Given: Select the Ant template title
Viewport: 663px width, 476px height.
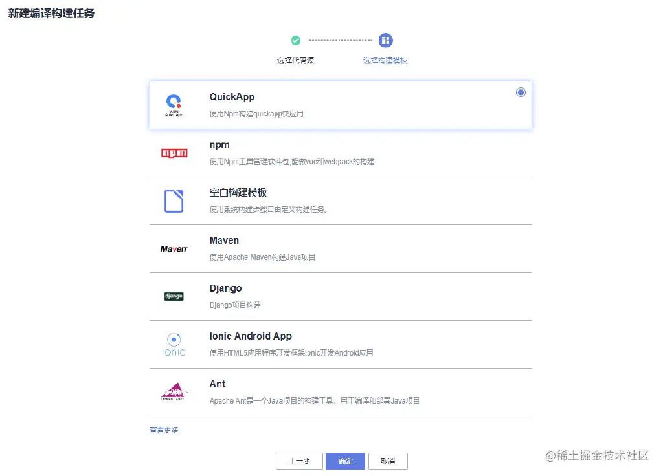Looking at the screenshot, I should click(x=218, y=384).
